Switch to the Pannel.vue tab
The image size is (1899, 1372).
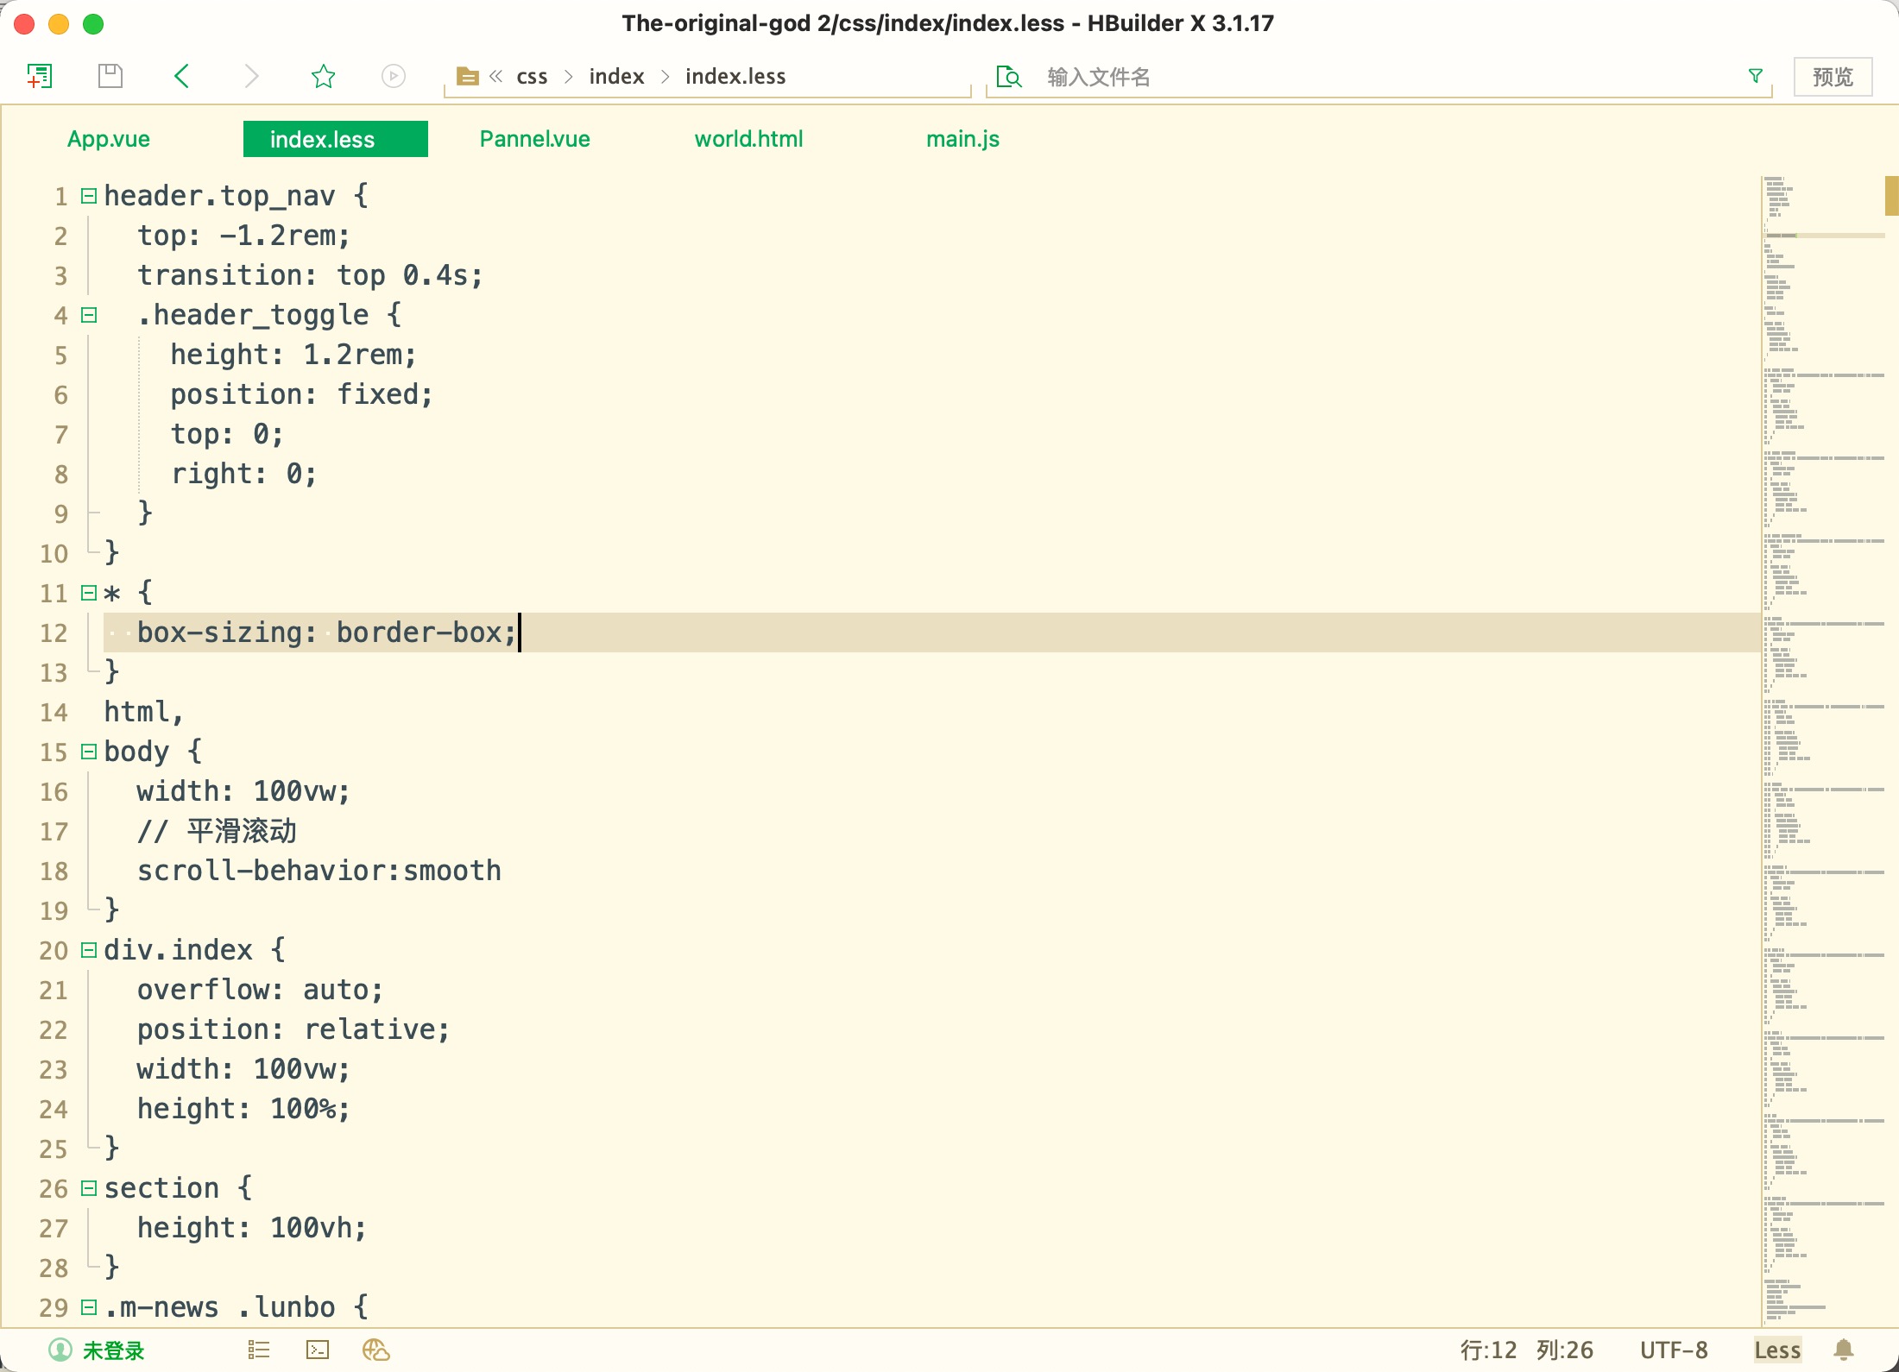[x=534, y=139]
